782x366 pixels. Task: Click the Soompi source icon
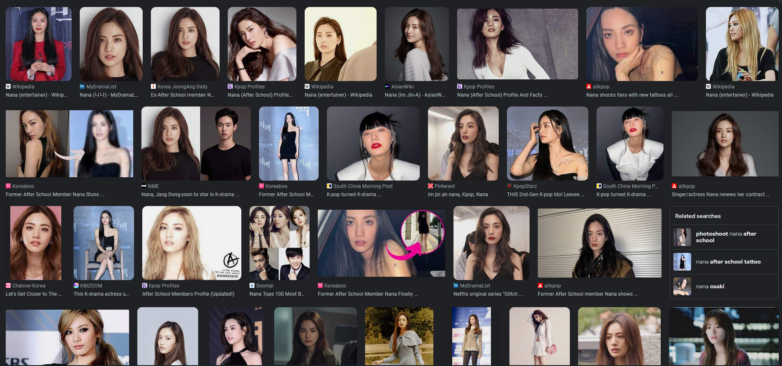tap(252, 286)
